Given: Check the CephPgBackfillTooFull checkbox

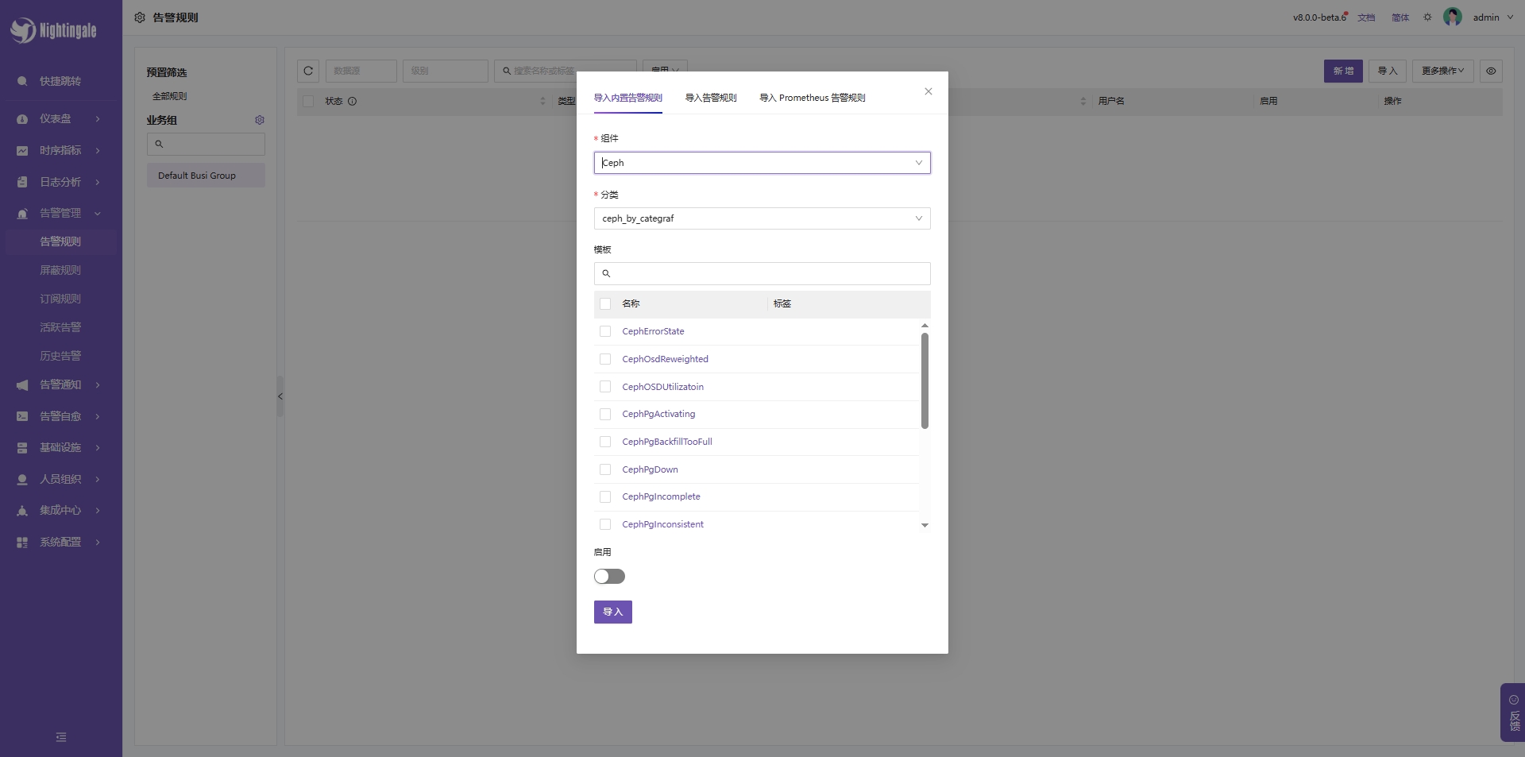Looking at the screenshot, I should tap(605, 442).
